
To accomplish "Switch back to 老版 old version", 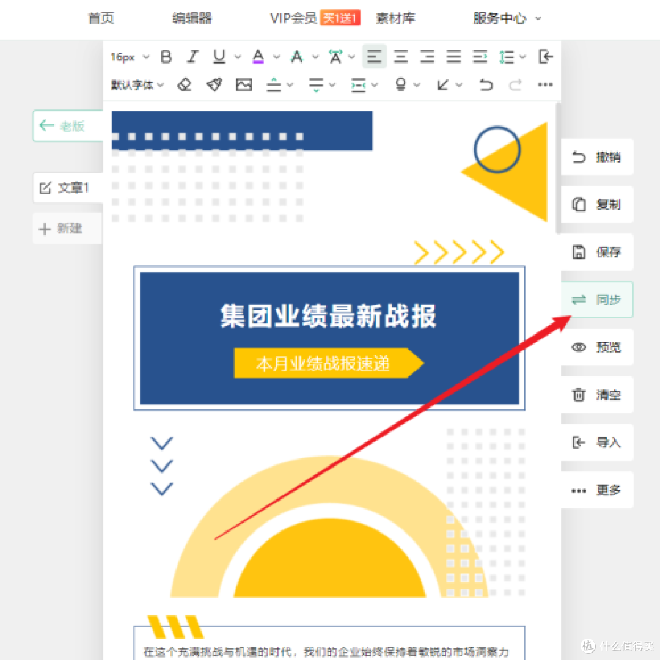I will pyautogui.click(x=68, y=126).
